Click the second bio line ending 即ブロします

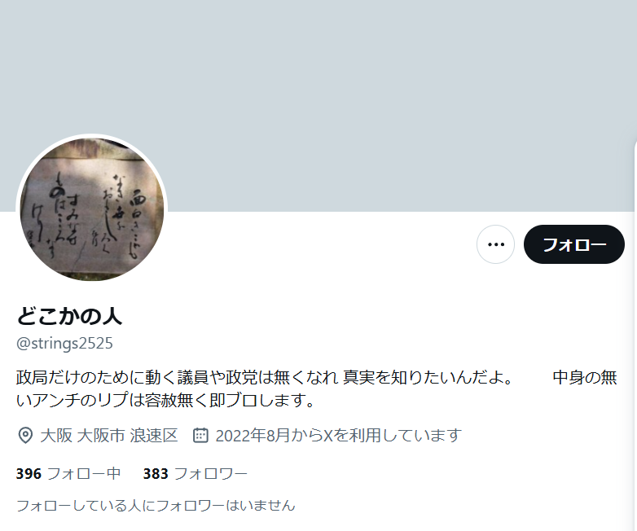[165, 400]
